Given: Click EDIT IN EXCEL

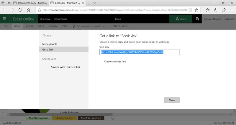Looking at the screenshot, I should [x=121, y=26].
